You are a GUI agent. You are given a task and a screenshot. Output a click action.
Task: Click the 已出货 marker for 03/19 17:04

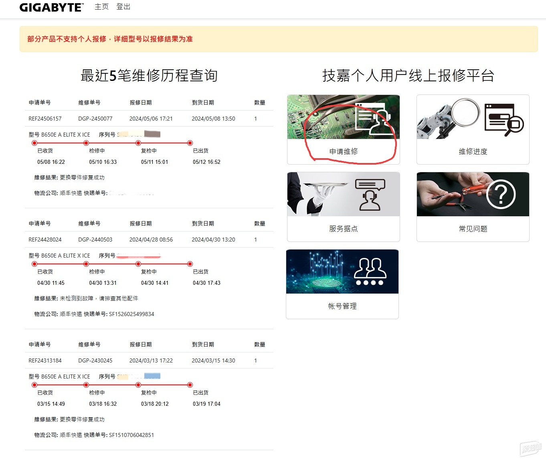click(190, 385)
